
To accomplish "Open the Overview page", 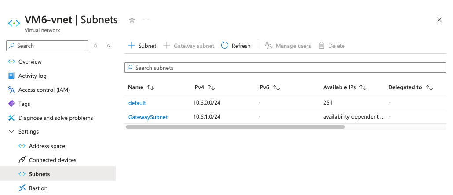I will (30, 62).
